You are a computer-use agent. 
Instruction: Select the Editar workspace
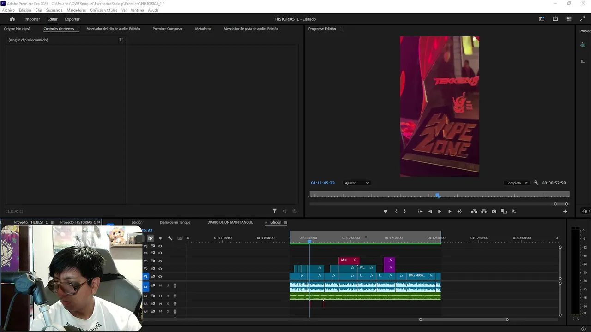52,19
